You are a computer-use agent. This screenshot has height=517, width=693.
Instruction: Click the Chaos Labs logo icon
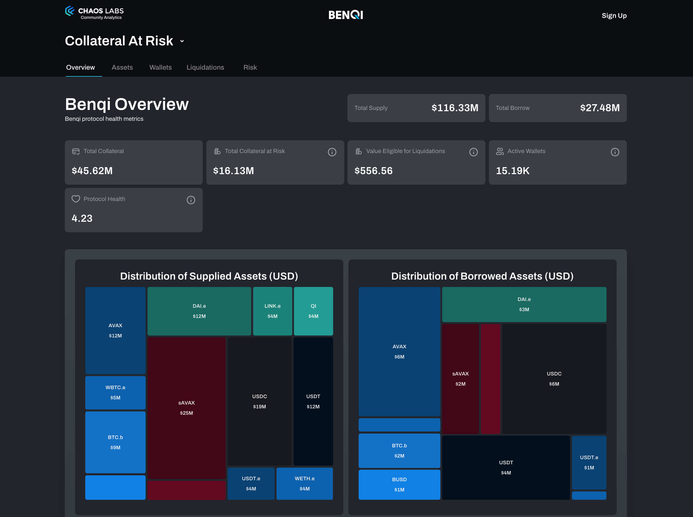point(70,11)
